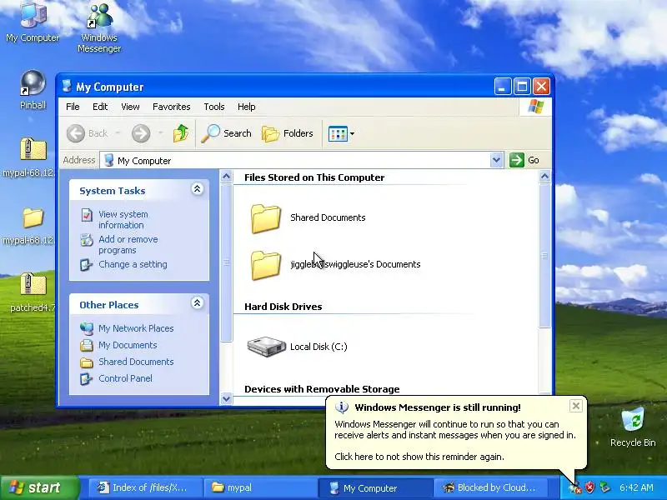Click the network connection tray icon
The image size is (667, 500).
[604, 487]
